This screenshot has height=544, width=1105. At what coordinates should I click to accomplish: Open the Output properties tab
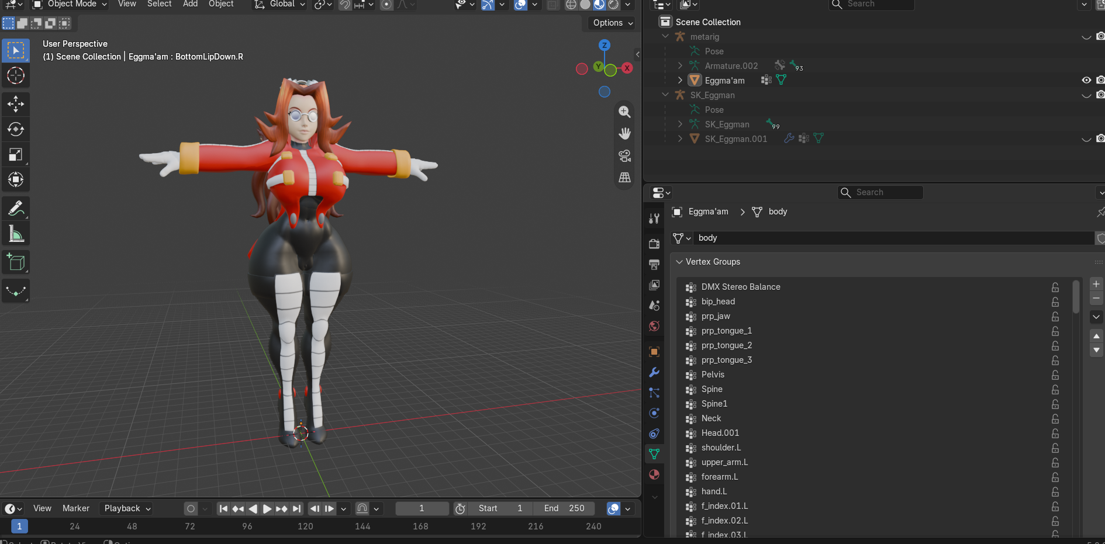tap(654, 265)
